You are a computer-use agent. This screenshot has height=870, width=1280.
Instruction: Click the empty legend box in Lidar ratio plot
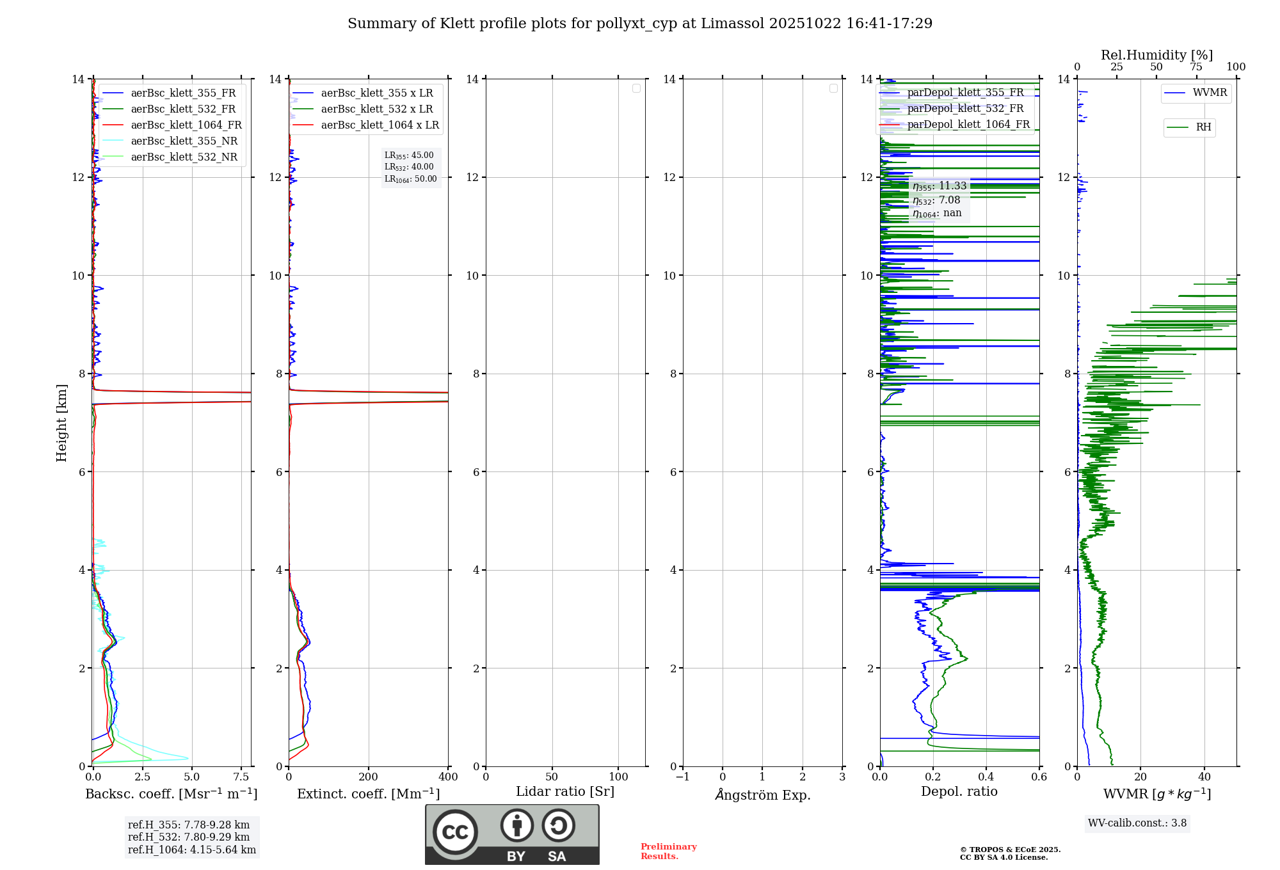[x=636, y=88]
